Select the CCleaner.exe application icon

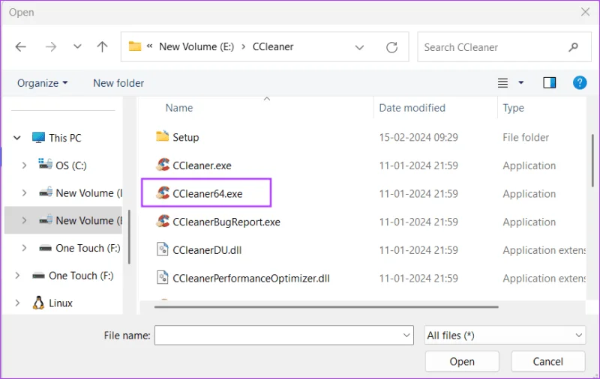click(x=163, y=165)
